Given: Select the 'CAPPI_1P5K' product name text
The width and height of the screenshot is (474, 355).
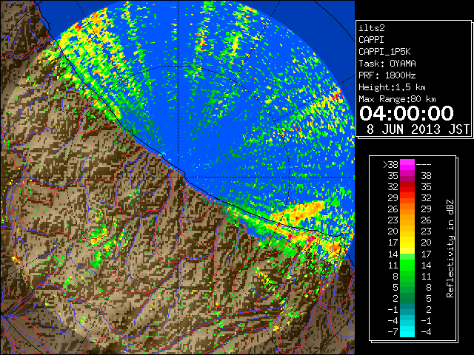Looking at the screenshot, I should (x=384, y=52).
